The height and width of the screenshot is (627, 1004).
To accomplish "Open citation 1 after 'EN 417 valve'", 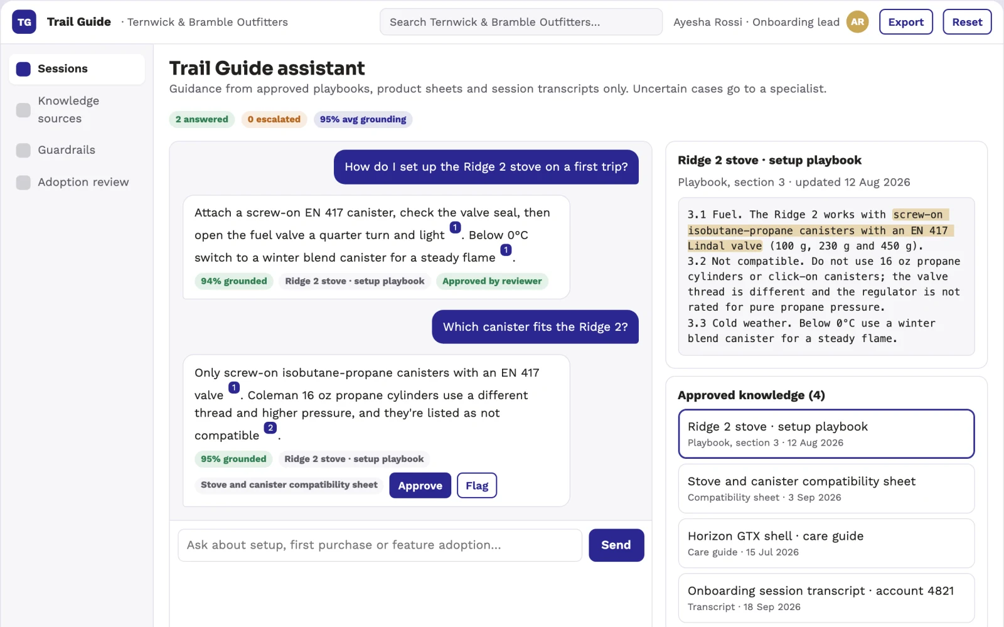I will tap(234, 387).
